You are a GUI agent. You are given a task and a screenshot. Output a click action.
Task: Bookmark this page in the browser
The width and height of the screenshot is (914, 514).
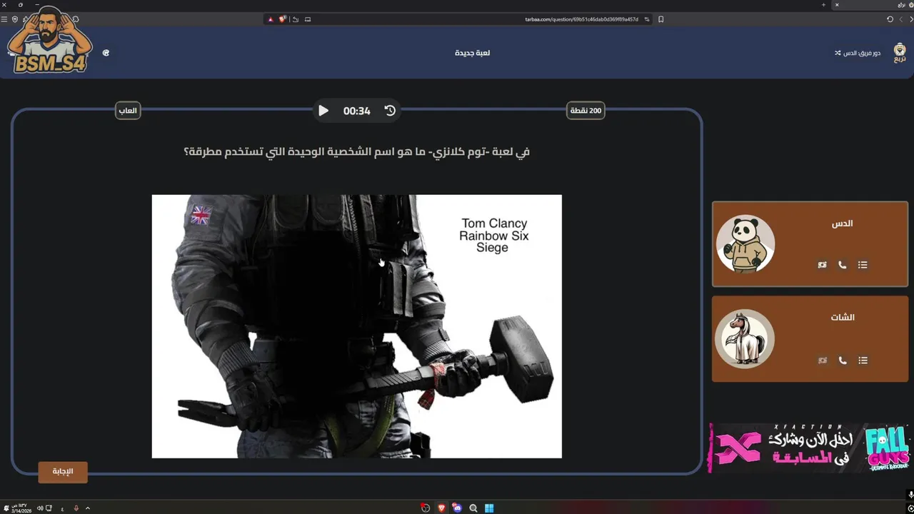pos(661,19)
